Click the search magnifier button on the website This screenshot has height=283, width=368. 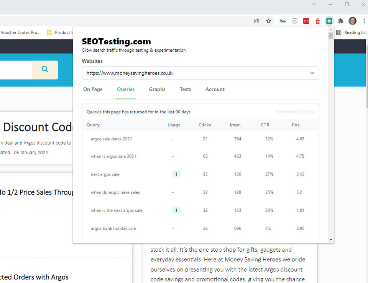(x=45, y=70)
